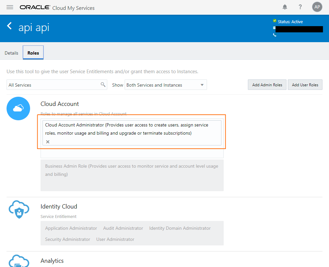This screenshot has height=267, width=329.
Task: Add the Audit Administrator role
Action: 123,228
